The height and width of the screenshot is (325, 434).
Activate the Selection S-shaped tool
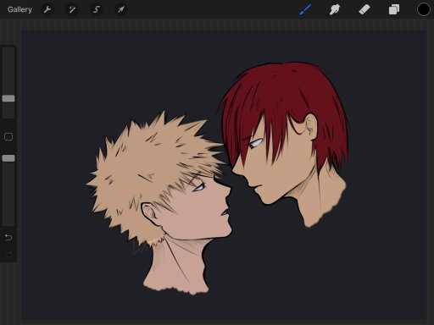[97, 9]
